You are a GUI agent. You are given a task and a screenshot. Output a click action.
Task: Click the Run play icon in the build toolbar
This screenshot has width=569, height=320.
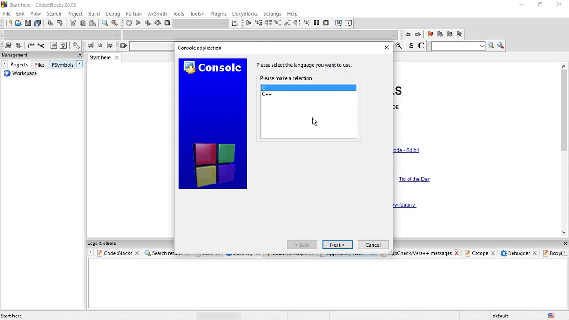tap(138, 23)
